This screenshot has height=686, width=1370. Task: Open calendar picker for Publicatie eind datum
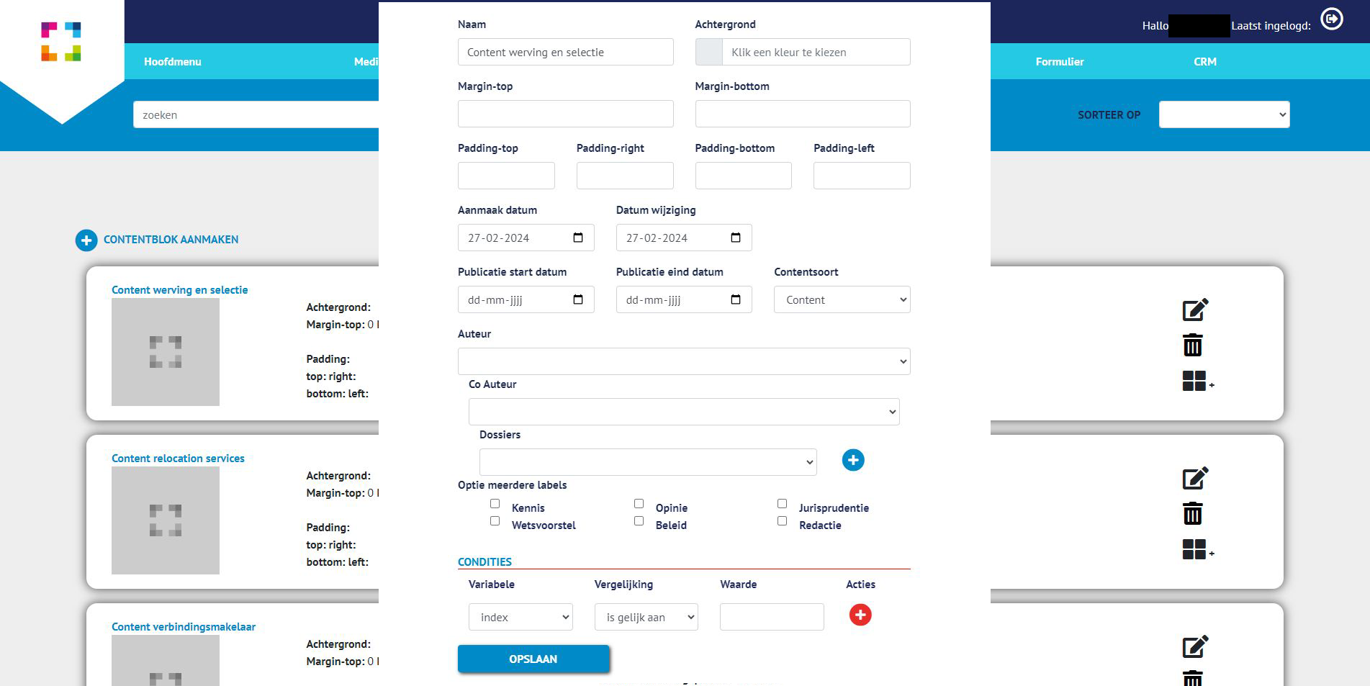tap(736, 299)
